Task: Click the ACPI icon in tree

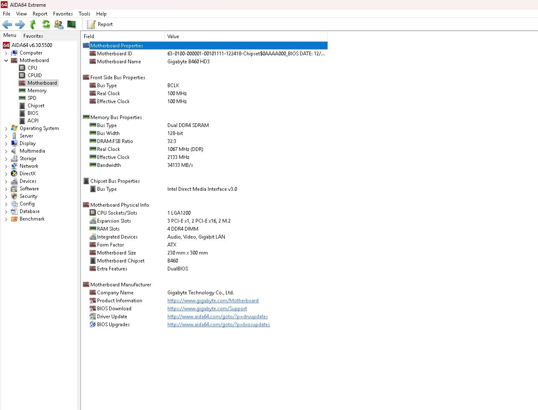Action: click(x=22, y=121)
